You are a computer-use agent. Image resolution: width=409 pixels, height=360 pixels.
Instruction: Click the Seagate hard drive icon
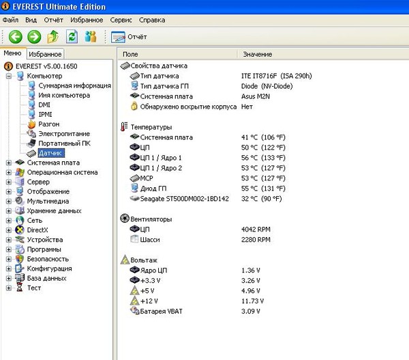[134, 198]
